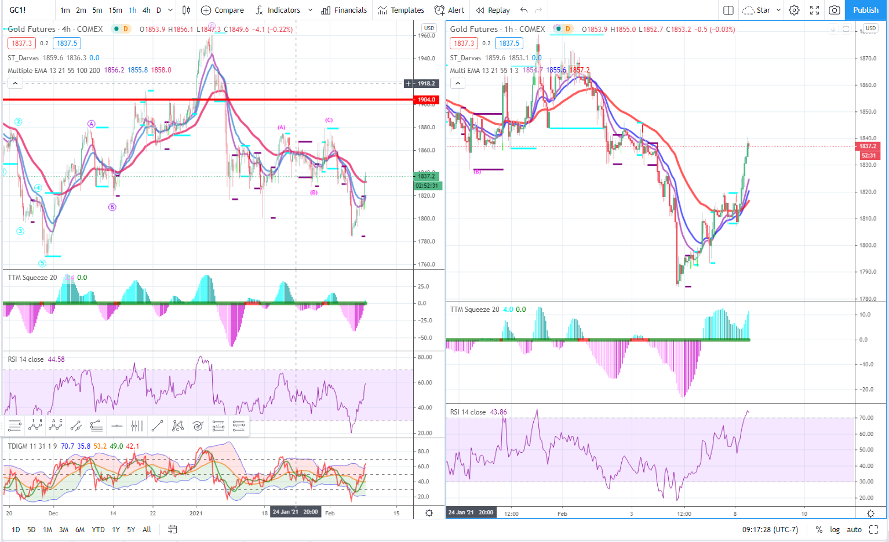Select the Fib retracement tool in floating toolbar
This screenshot has width=889, height=542.
[x=15, y=426]
